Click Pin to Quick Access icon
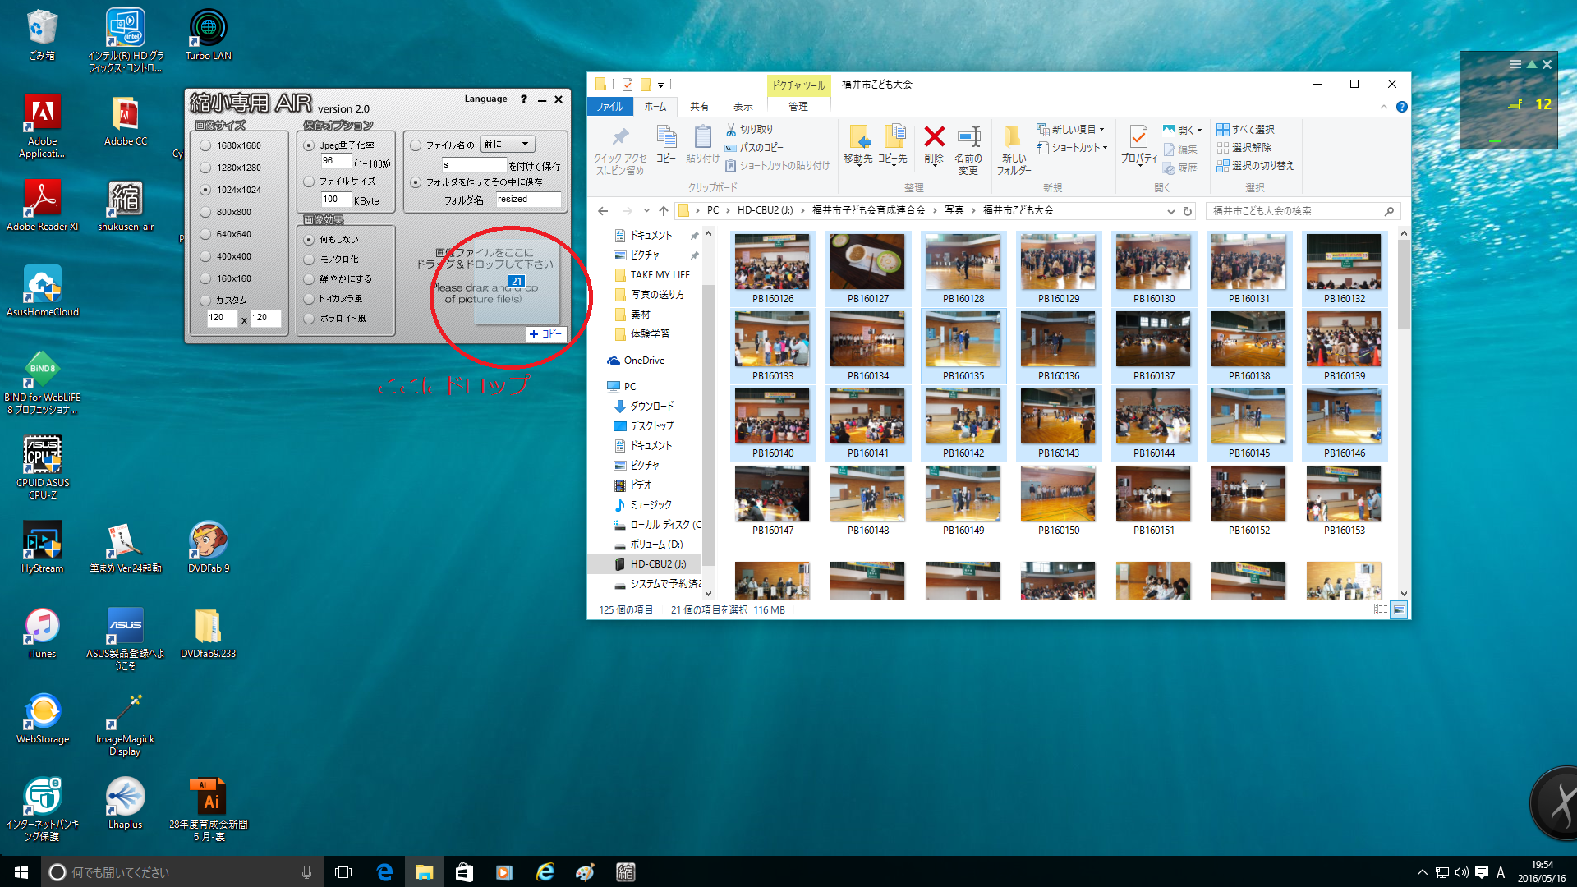Screen dimensions: 1577x887 click(x=620, y=138)
